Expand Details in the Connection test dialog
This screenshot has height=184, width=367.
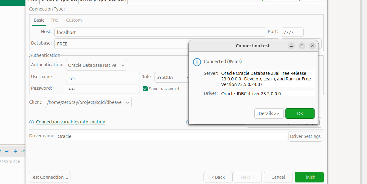269,113
